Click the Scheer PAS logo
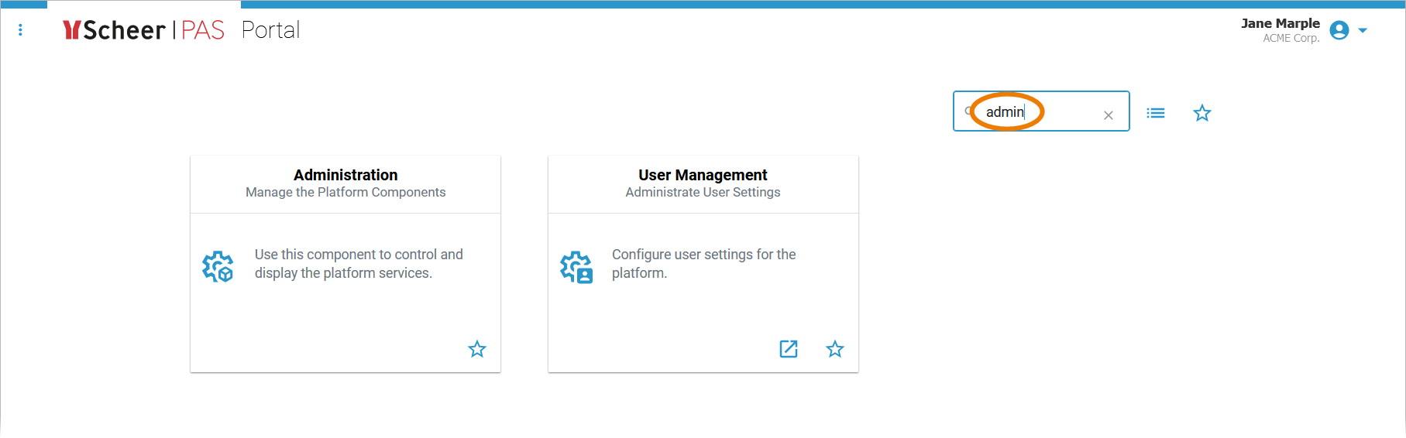1406x438 pixels. click(143, 30)
